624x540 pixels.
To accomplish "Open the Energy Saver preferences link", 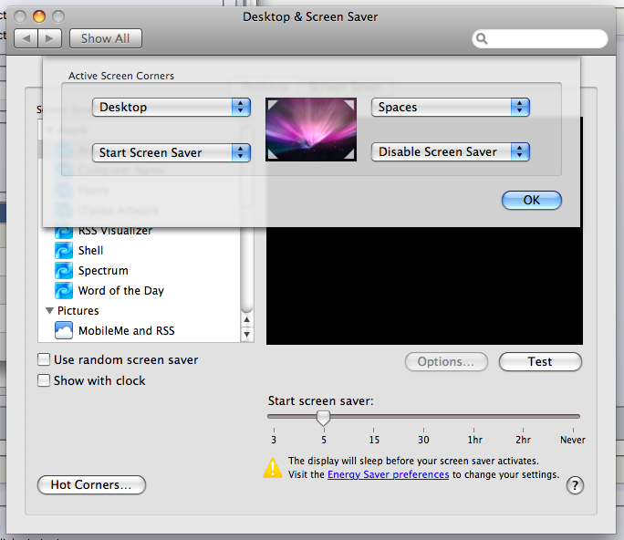I will pyautogui.click(x=388, y=474).
